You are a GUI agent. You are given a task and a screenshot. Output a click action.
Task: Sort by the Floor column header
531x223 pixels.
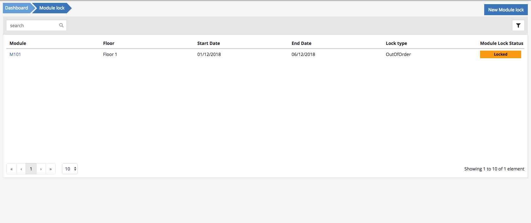click(x=108, y=43)
